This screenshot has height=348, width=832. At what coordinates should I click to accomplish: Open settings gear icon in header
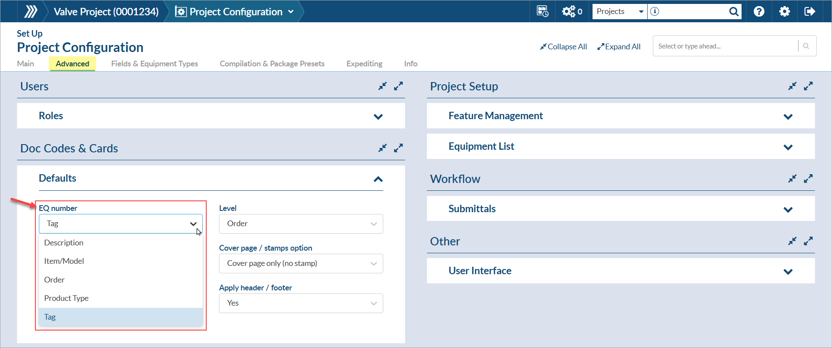coord(784,11)
